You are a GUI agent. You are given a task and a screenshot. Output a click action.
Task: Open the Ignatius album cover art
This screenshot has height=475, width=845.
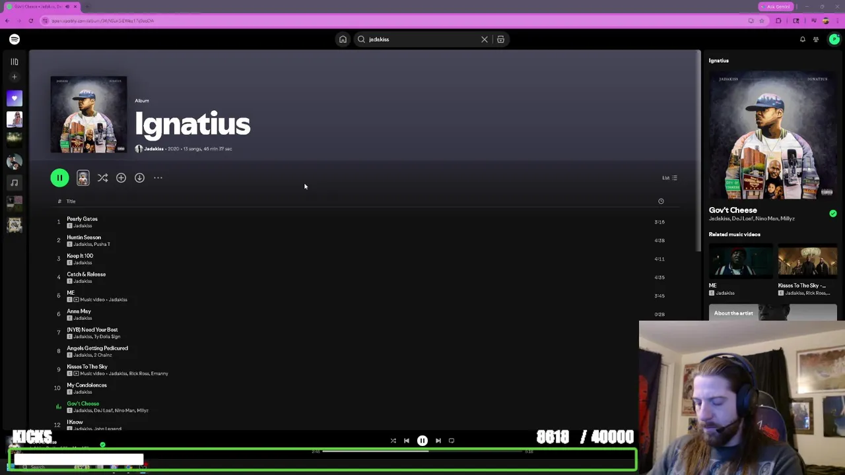click(88, 115)
